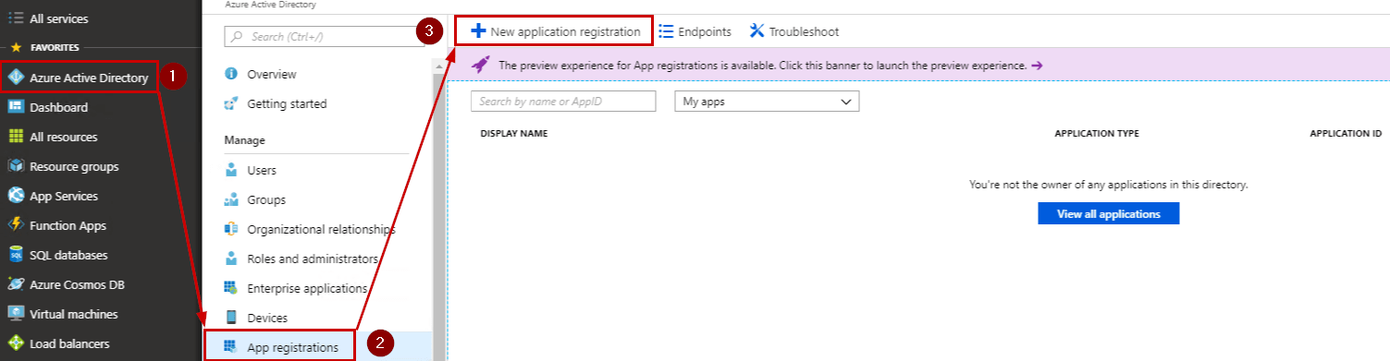The width and height of the screenshot is (1390, 361).
Task: Open the My apps filter dropdown
Action: point(768,102)
